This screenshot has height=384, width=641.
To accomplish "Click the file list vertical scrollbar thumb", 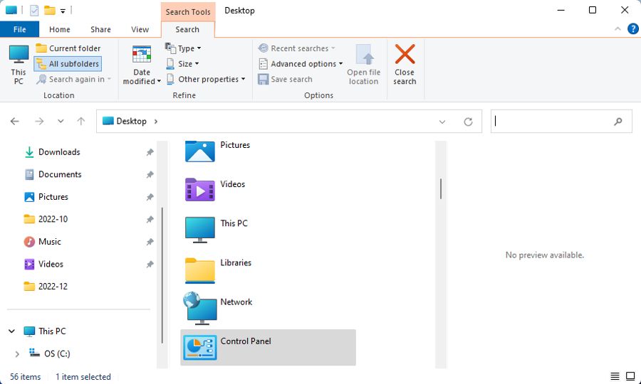I will [441, 189].
